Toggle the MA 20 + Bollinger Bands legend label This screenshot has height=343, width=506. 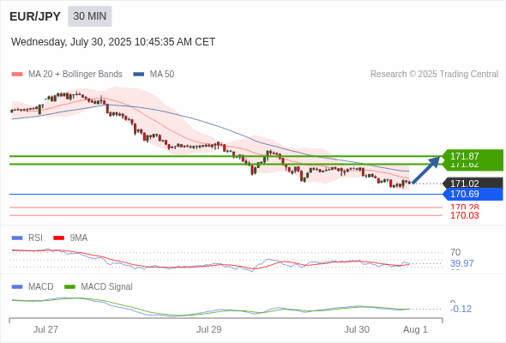pos(75,75)
